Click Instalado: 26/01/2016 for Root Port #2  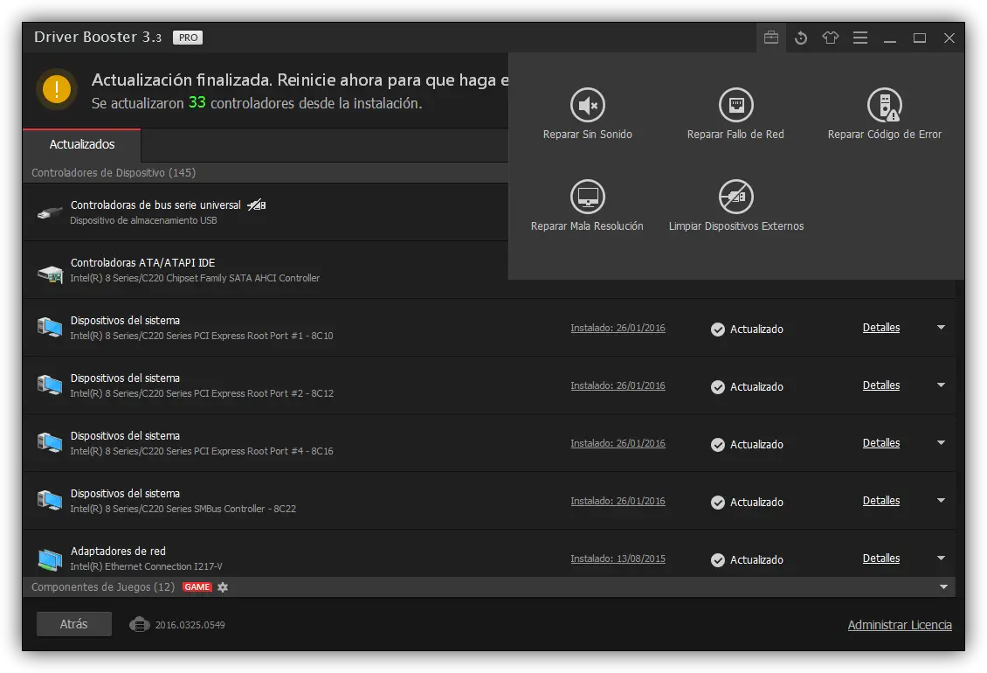(618, 385)
